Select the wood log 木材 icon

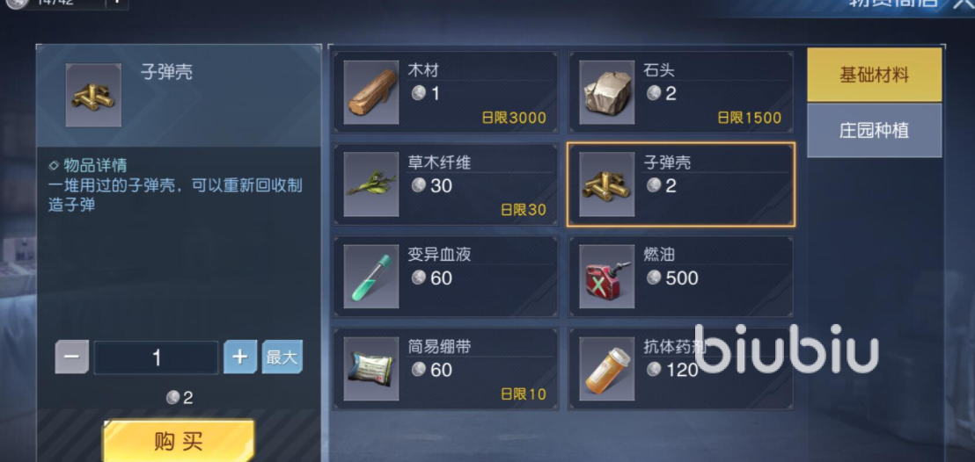(x=371, y=92)
